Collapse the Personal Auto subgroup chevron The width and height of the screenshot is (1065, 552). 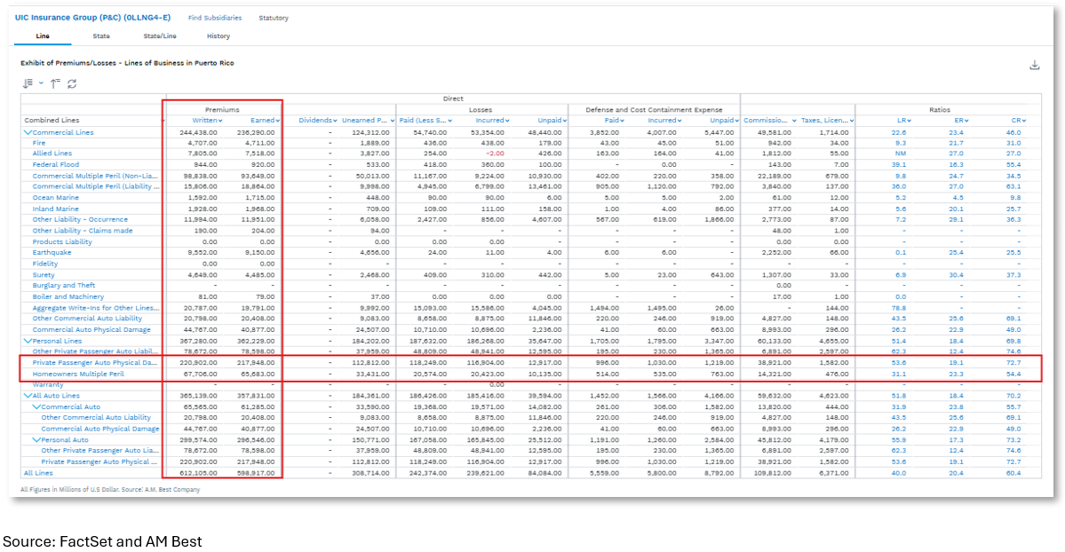36,439
